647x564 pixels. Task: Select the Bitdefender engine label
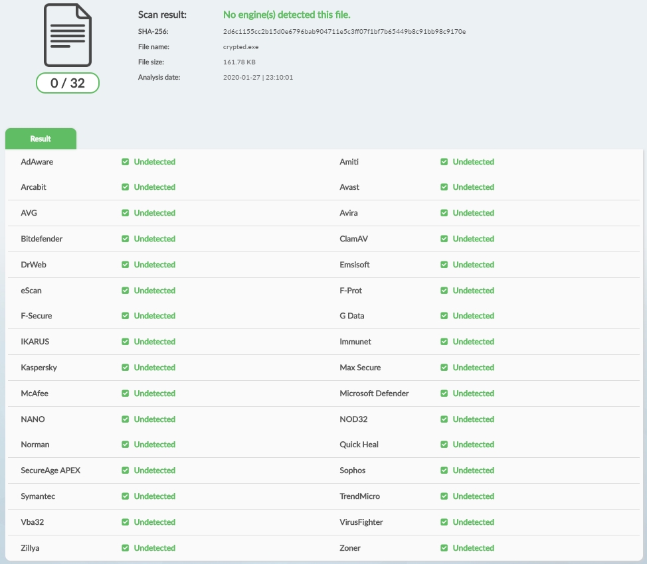(x=42, y=239)
